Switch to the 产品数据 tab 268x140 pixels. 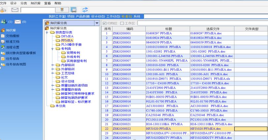coord(82,16)
